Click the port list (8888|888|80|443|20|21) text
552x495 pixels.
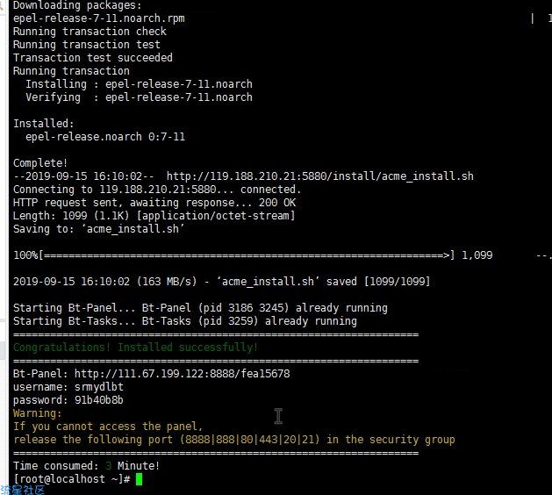click(x=249, y=440)
